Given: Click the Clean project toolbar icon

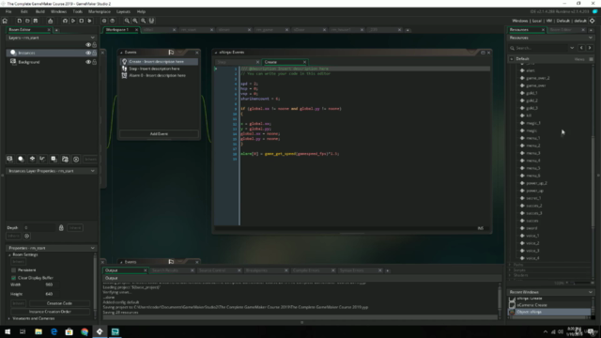Looking at the screenshot, I should coord(89,21).
